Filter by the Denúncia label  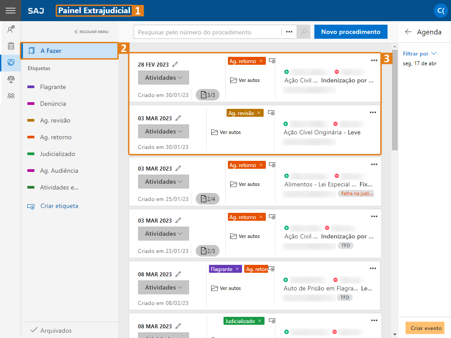(53, 104)
